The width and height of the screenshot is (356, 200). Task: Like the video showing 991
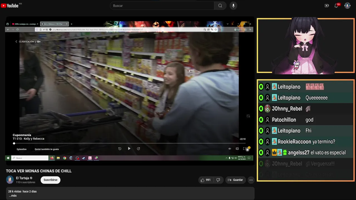pyautogui.click(x=205, y=180)
